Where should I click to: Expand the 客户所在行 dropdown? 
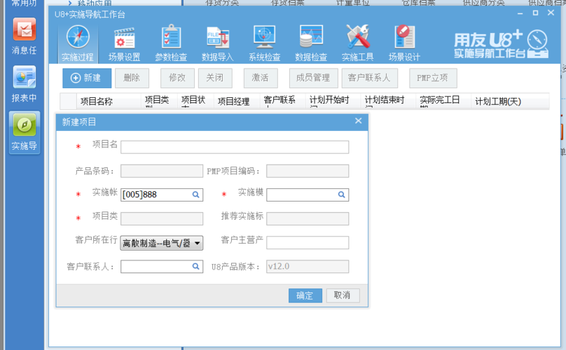pyautogui.click(x=161, y=243)
